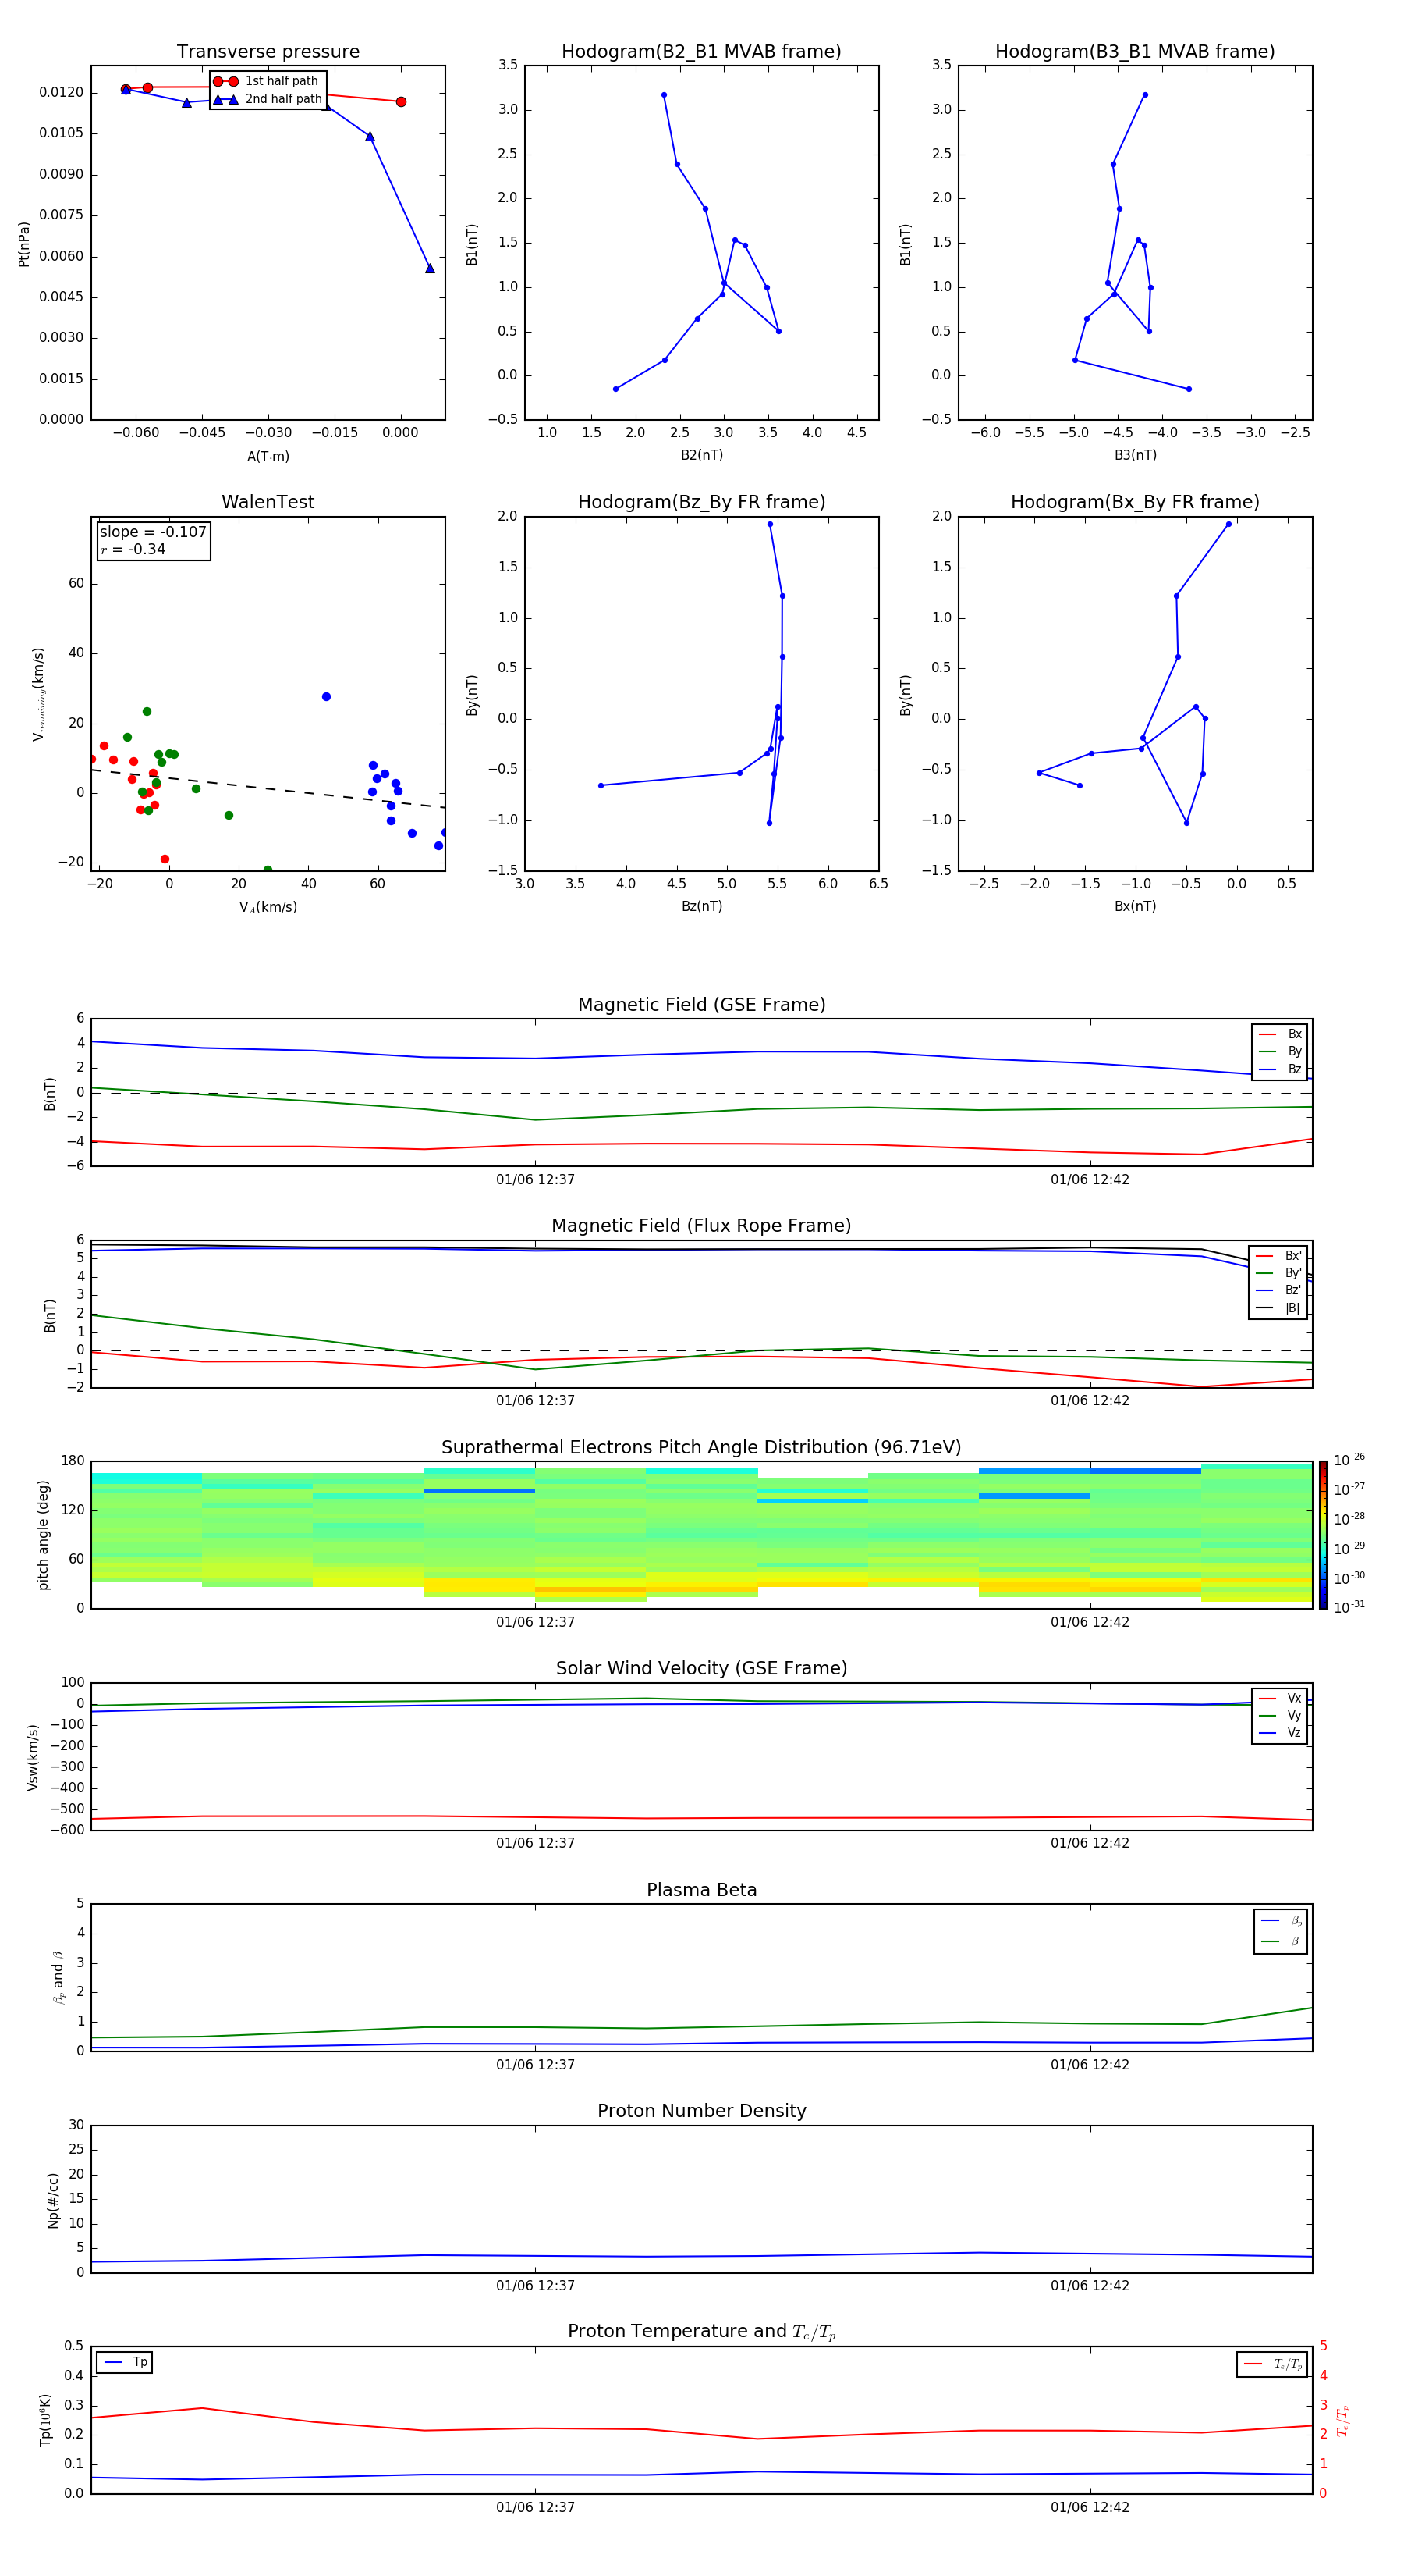Click the Suprathermal Electrons Pitch Angle title
Screen dimensions: 1404x2576
(701, 1448)
